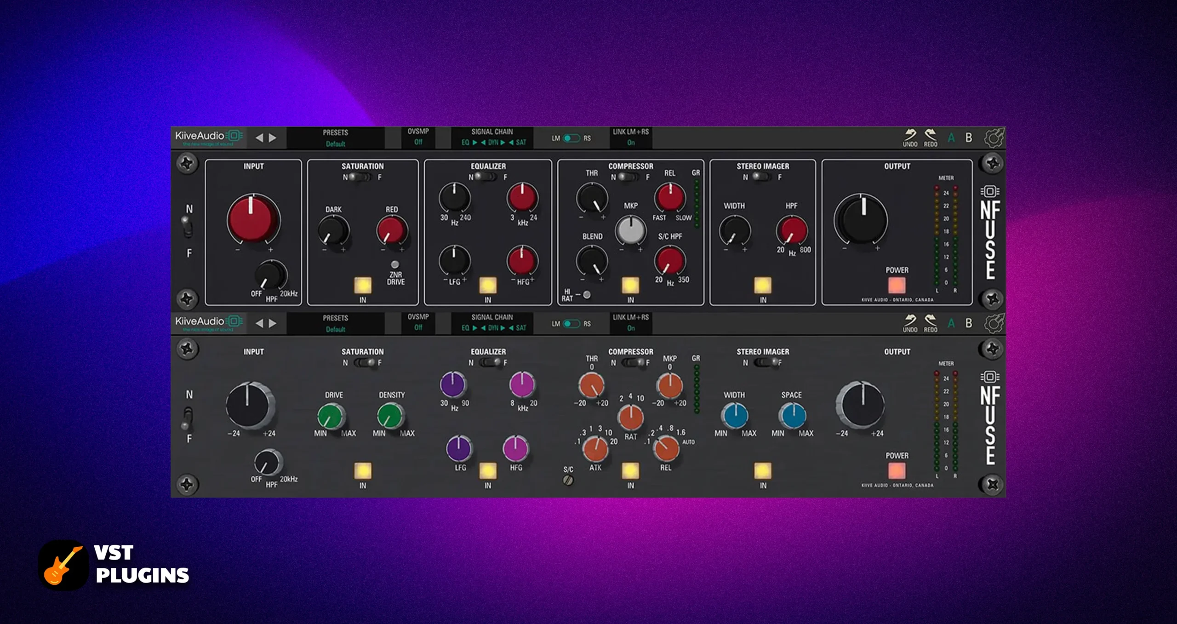This screenshot has width=1177, height=624.
Task: Click KiiveAudio logo in bottom plugin
Action: [208, 323]
